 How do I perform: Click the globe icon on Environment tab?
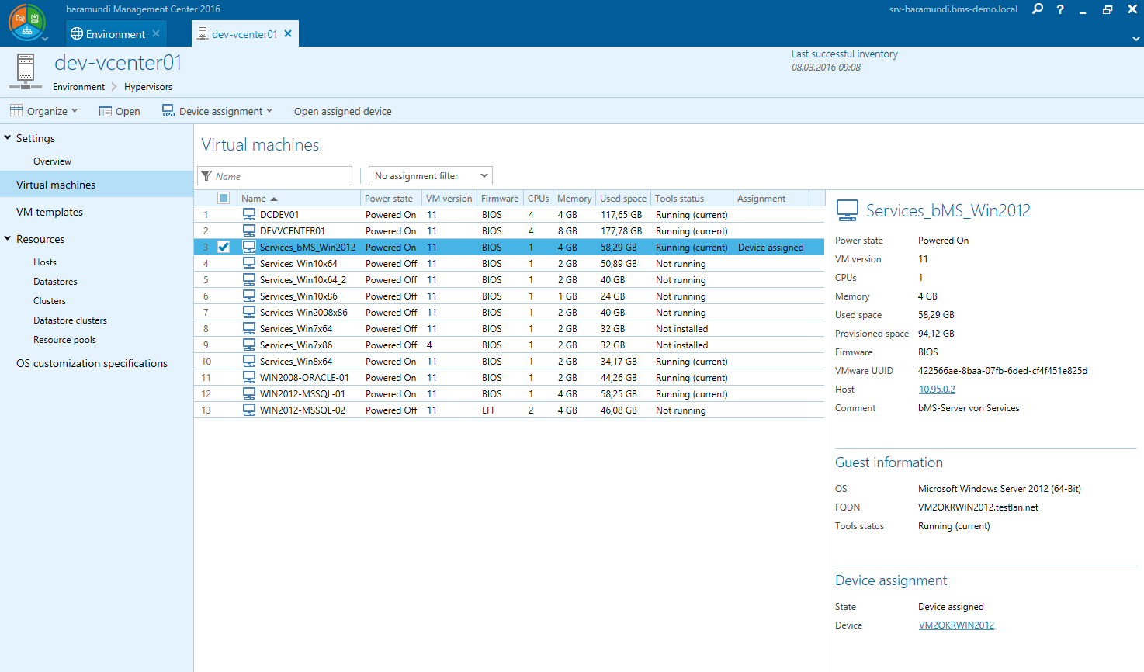76,34
